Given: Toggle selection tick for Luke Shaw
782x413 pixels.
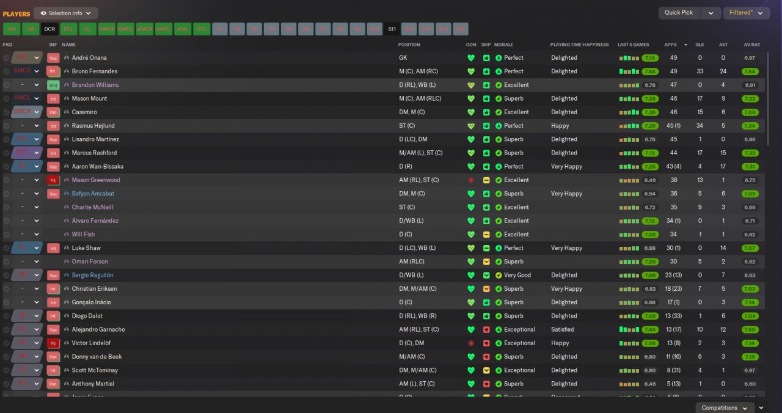Looking at the screenshot, I should click(6, 248).
